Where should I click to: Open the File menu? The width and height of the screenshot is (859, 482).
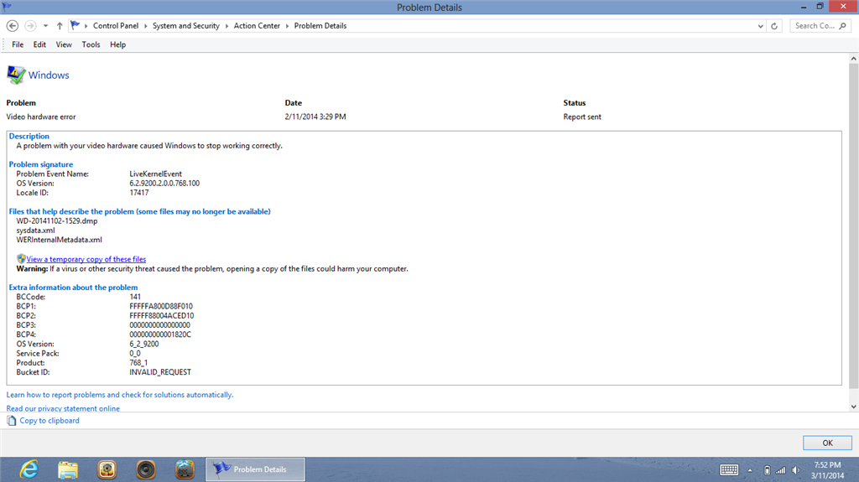pyautogui.click(x=18, y=44)
